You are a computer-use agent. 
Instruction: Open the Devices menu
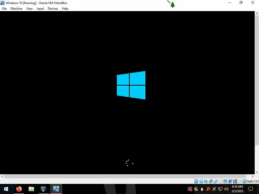[53, 9]
